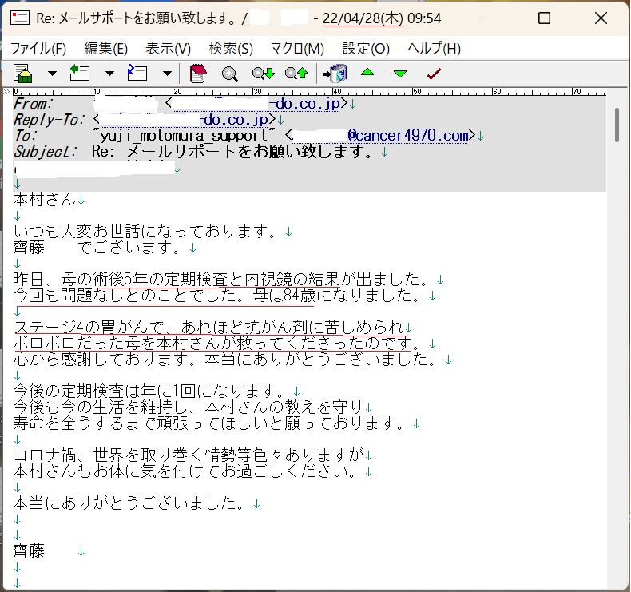The width and height of the screenshot is (631, 592).
Task: Expand the forward dropdown arrow
Action: point(167,74)
